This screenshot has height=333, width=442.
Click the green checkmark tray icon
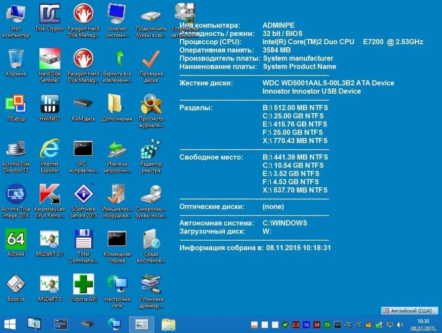[x=285, y=325]
